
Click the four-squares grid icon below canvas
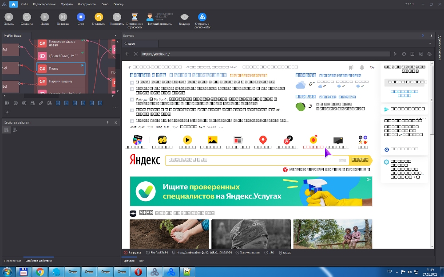pyautogui.click(x=7, y=103)
